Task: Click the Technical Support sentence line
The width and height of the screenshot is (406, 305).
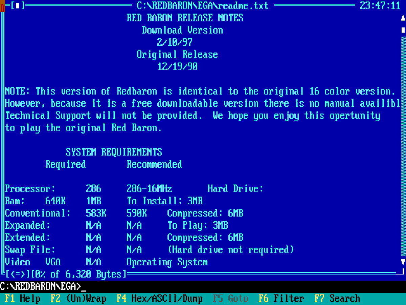Action: click(x=193, y=116)
